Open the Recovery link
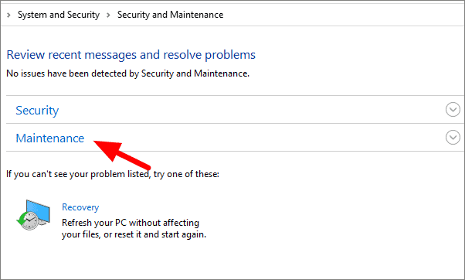465x280 pixels. tap(80, 207)
